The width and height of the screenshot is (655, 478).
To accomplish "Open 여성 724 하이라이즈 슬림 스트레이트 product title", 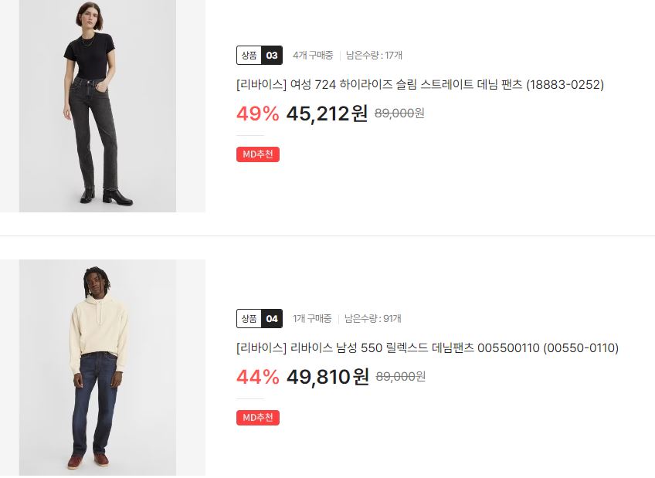I will point(420,85).
